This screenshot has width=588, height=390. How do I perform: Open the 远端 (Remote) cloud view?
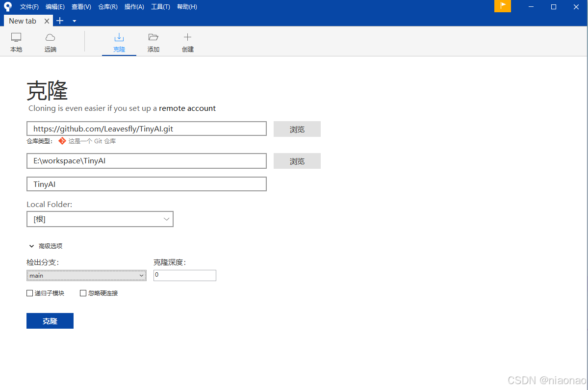tap(50, 42)
